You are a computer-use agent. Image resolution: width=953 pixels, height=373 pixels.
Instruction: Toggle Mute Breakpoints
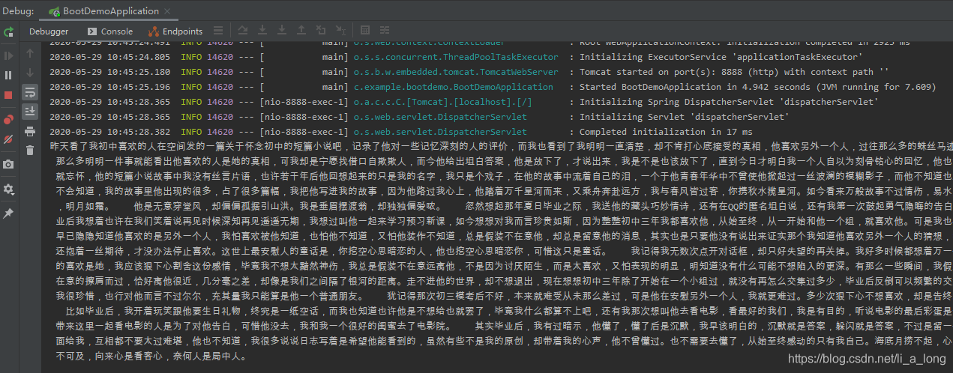tap(8, 139)
